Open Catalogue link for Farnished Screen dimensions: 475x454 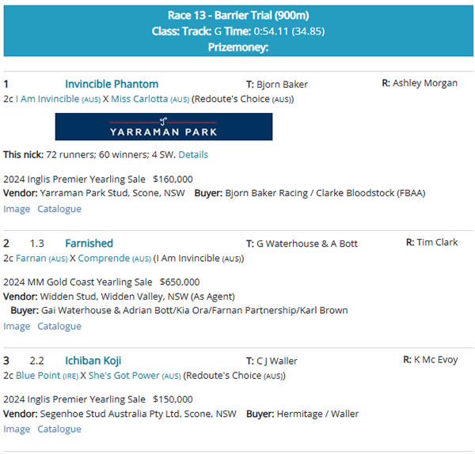tap(59, 326)
